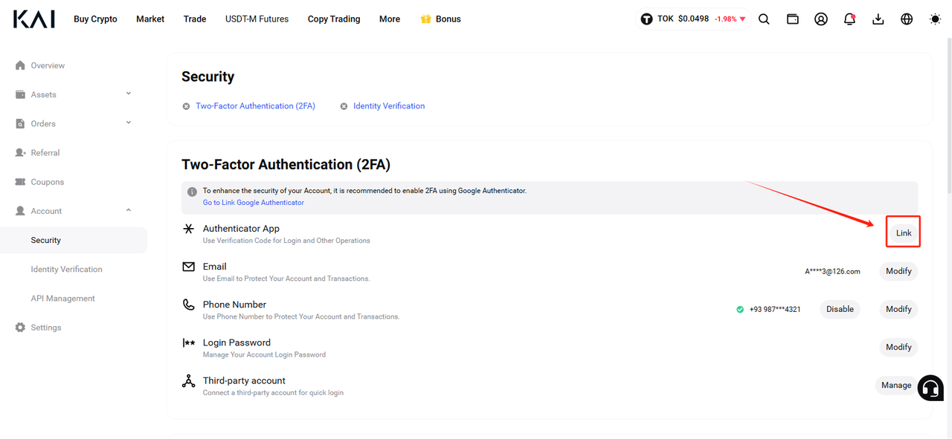Click the download icon in header
Image resolution: width=952 pixels, height=439 pixels.
(878, 19)
